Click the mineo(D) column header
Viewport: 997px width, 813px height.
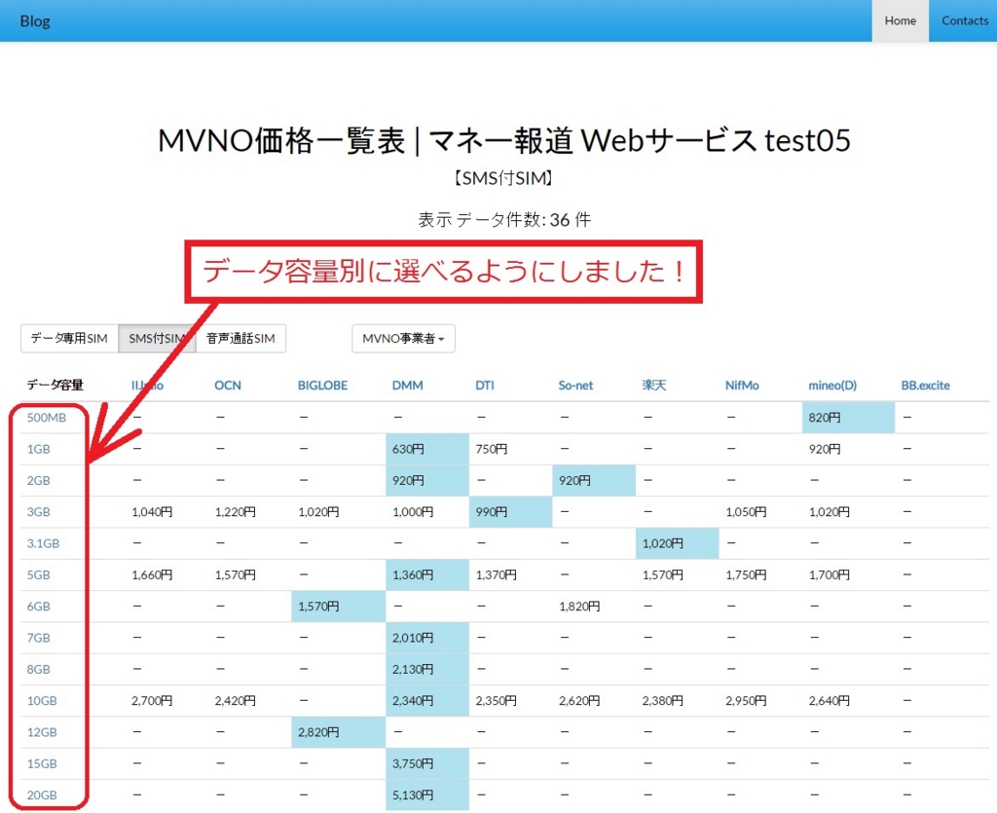tap(832, 386)
